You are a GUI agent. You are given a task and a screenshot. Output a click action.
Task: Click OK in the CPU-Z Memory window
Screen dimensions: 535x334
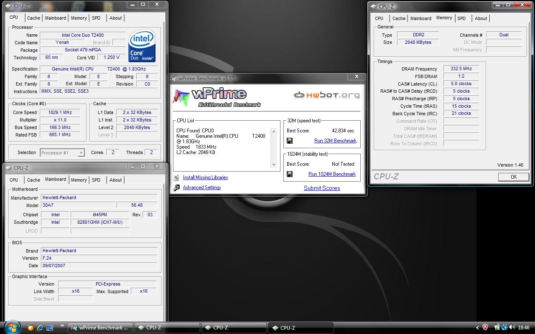point(514,177)
